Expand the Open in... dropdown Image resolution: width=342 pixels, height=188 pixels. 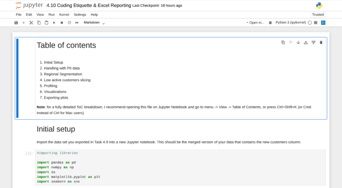click(255, 23)
